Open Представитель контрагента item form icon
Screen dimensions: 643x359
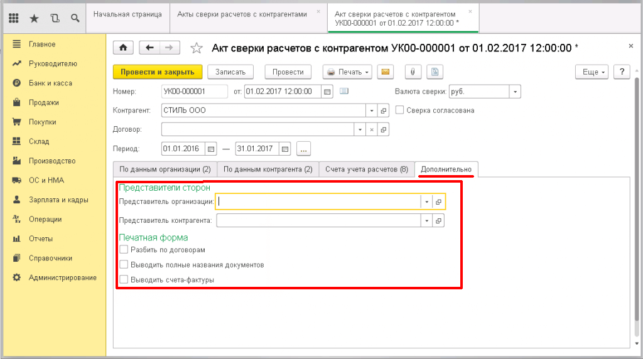pyautogui.click(x=438, y=220)
